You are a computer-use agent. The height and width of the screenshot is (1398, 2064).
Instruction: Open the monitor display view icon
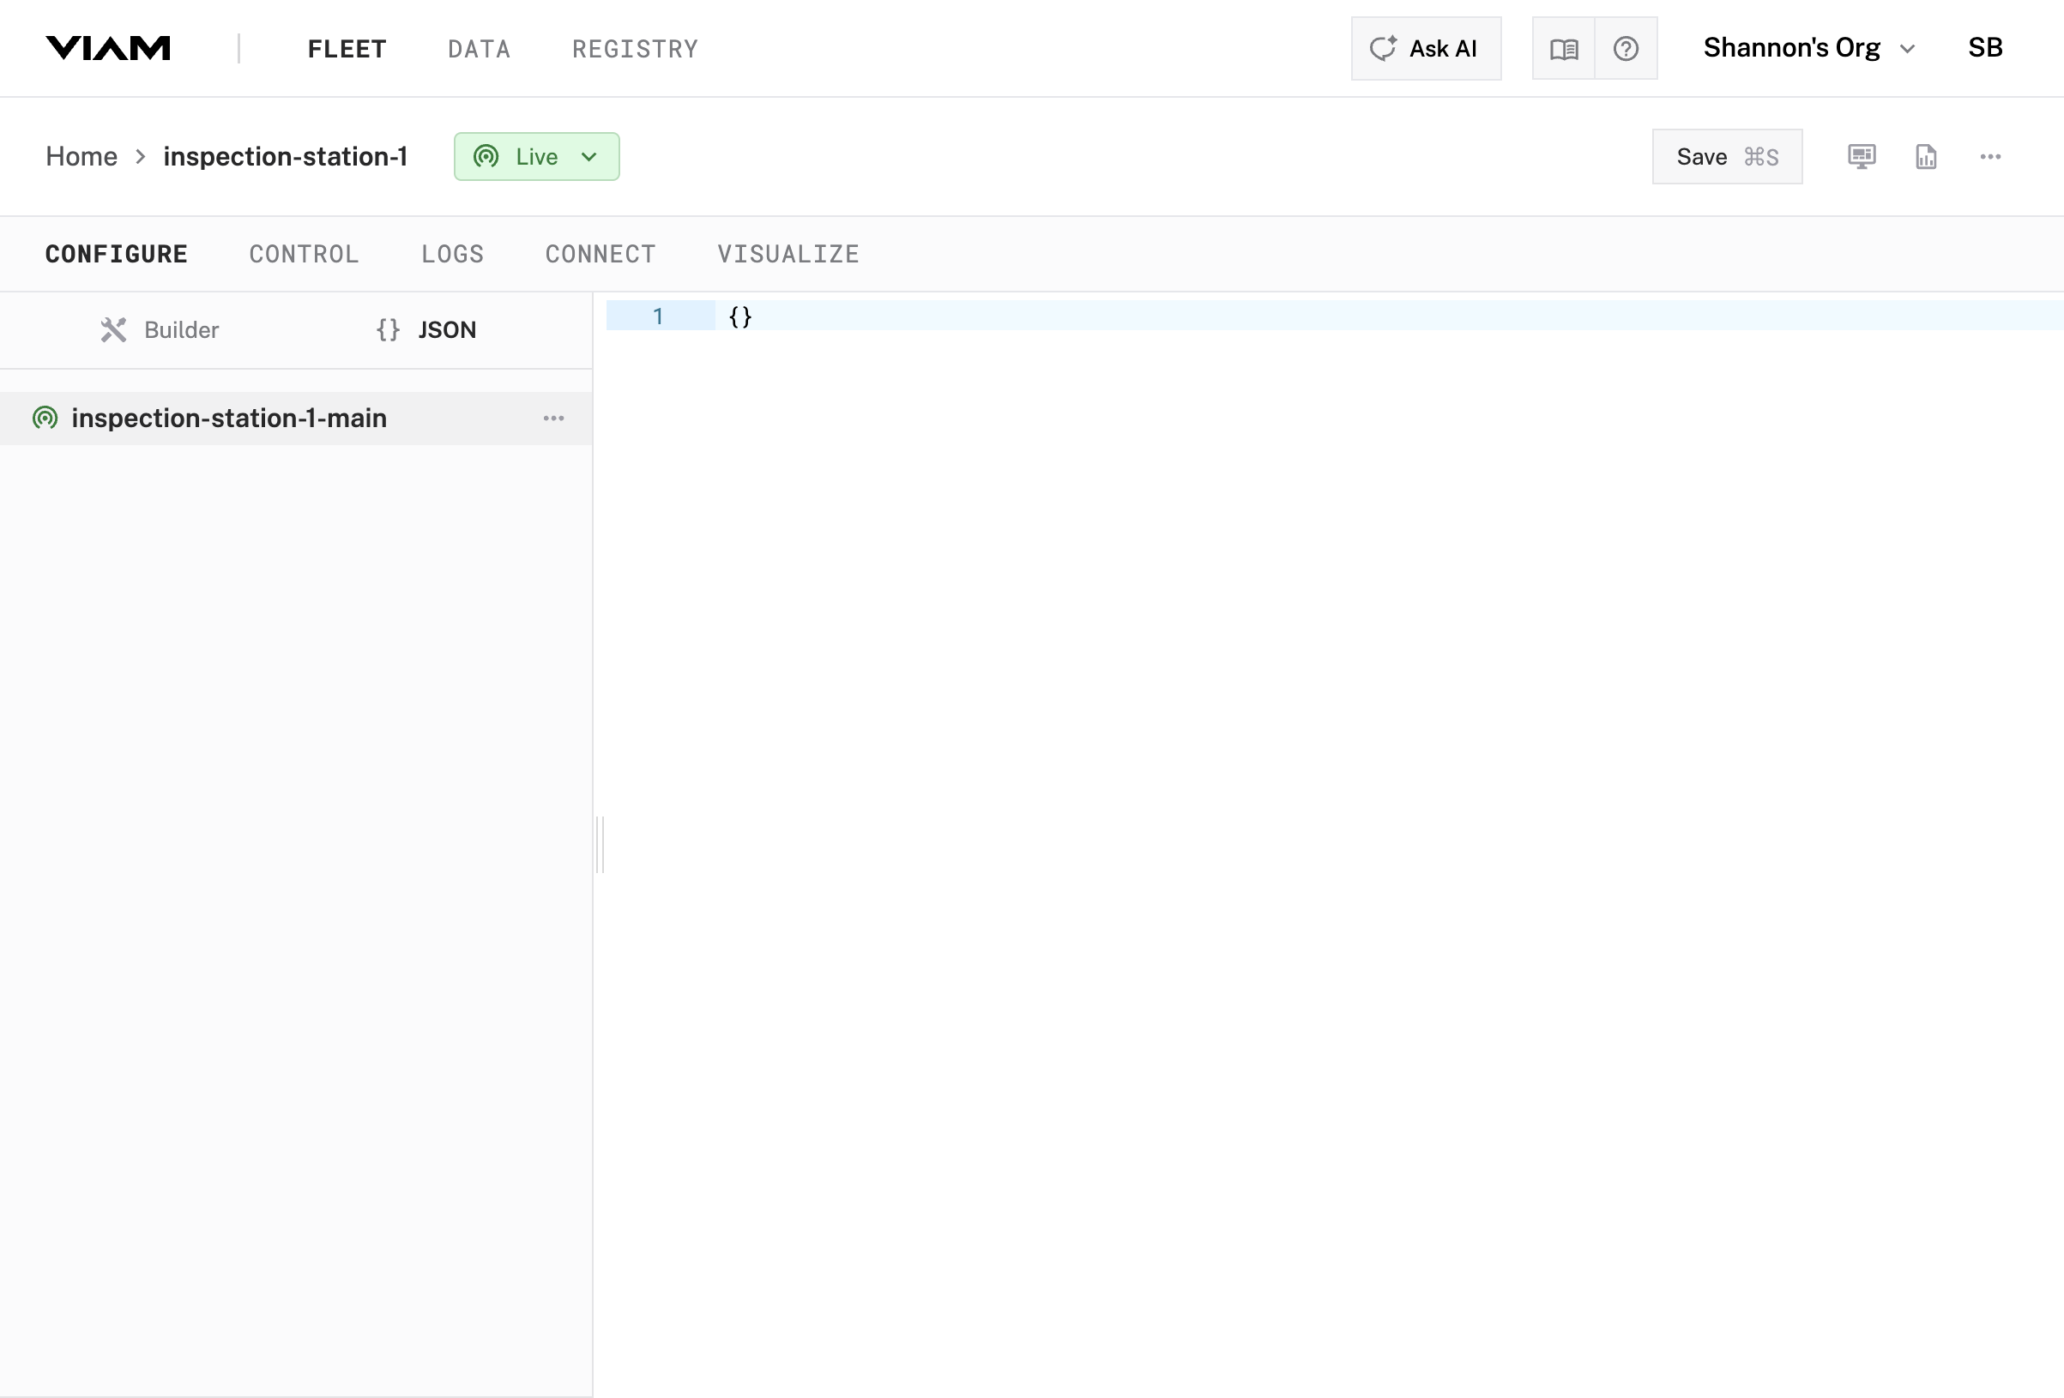coord(1861,156)
